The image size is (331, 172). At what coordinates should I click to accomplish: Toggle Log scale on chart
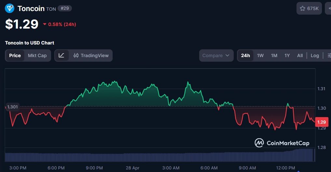tap(315, 55)
